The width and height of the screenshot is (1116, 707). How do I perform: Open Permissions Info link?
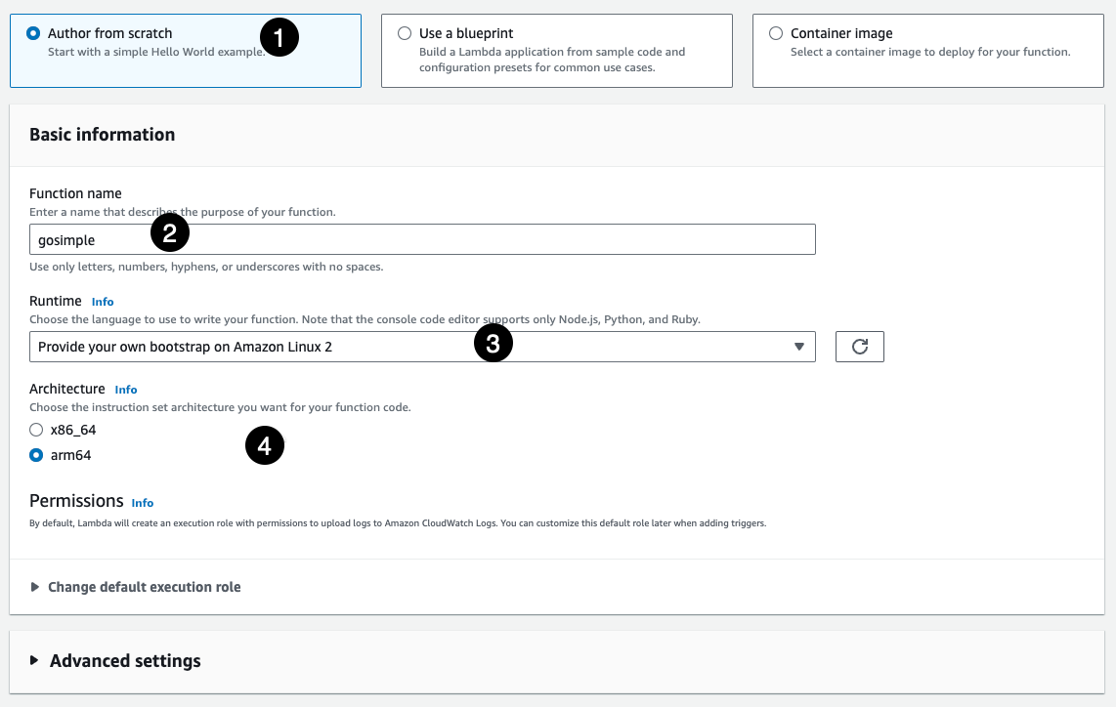tap(143, 503)
